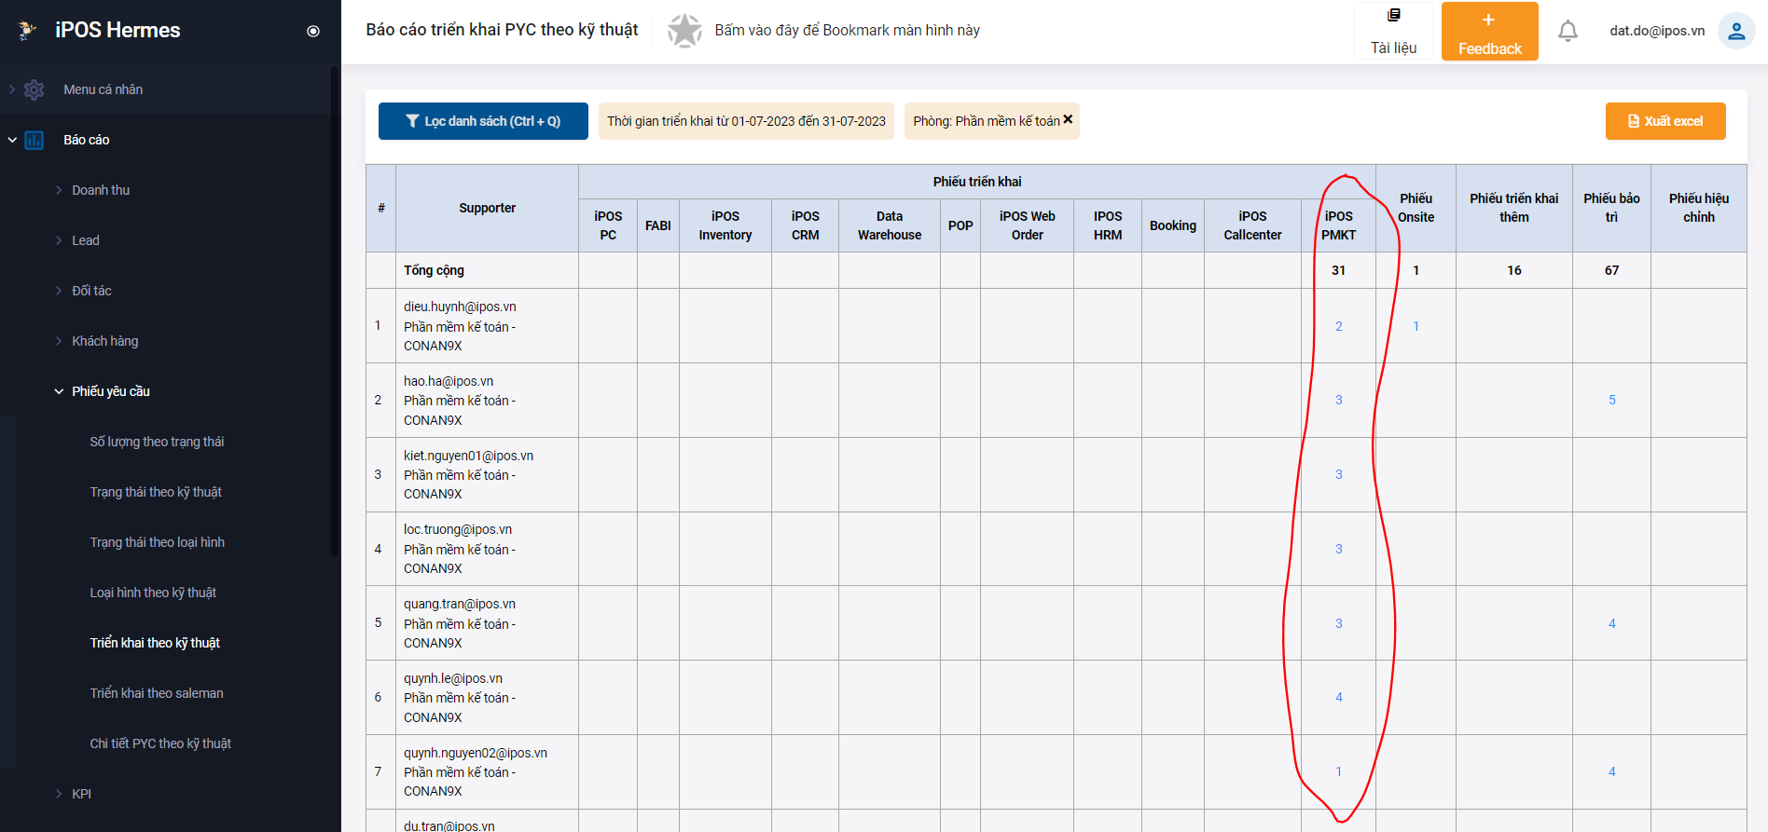Viewport: 1768px width, 832px height.
Task: Open Số lượng theo trạng thái report
Action: tap(157, 442)
